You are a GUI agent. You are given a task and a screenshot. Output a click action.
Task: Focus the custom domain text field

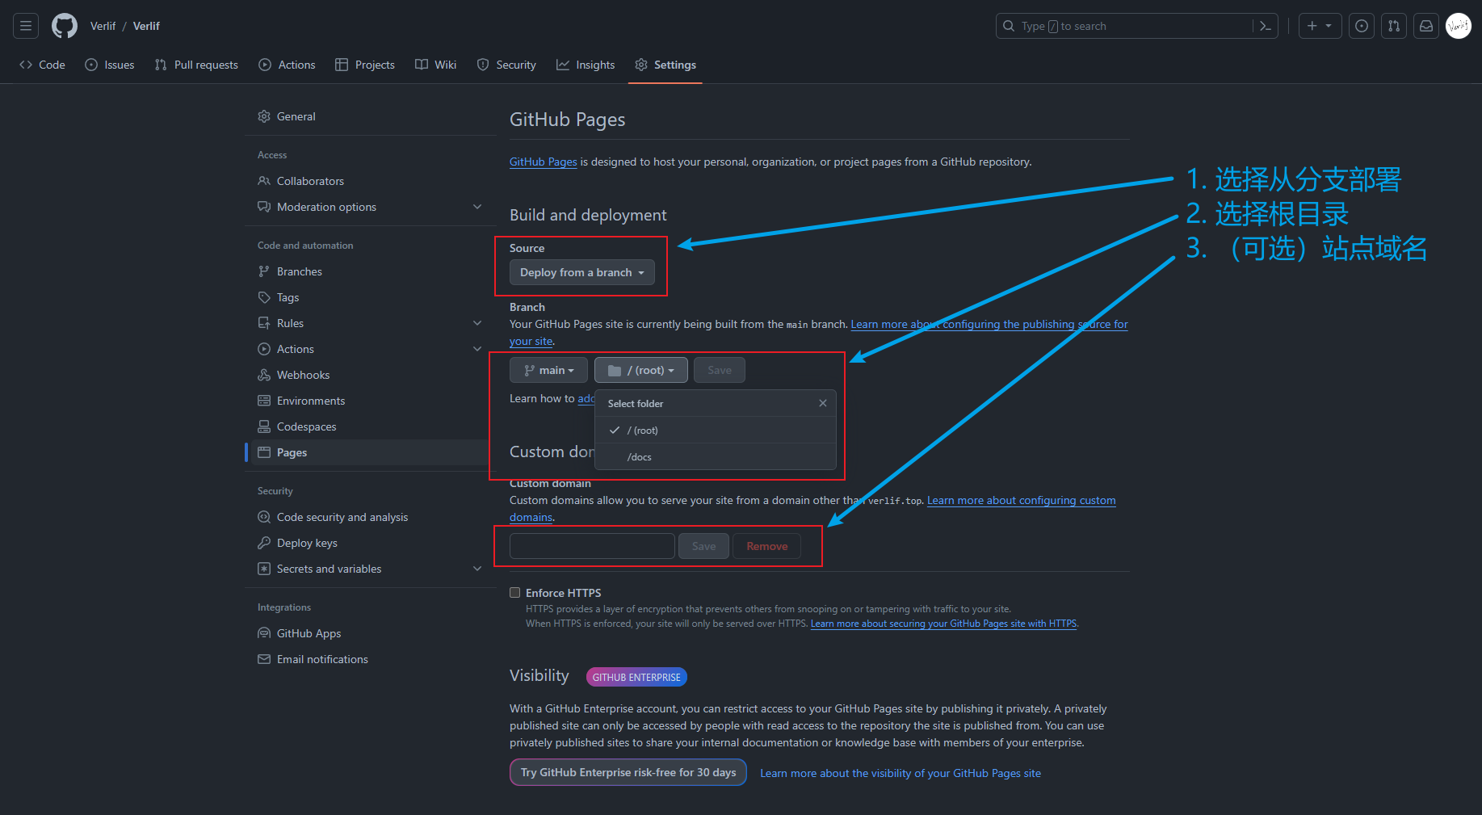(592, 547)
